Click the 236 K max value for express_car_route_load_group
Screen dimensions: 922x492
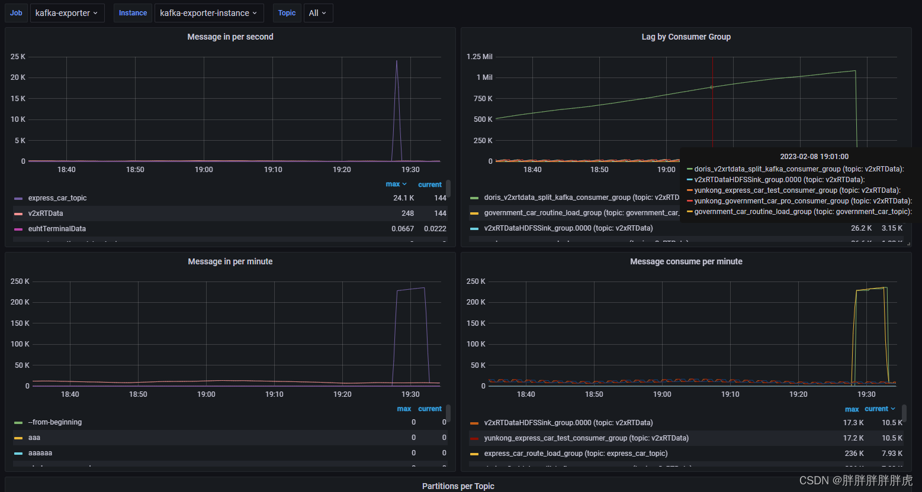coord(854,454)
